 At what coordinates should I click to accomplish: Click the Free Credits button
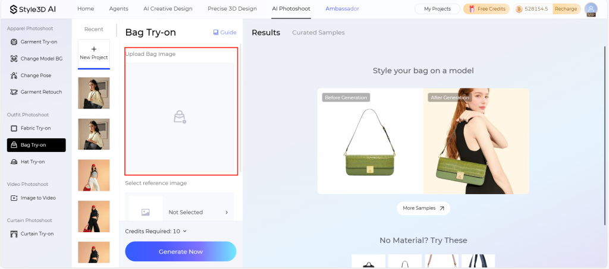(x=486, y=9)
